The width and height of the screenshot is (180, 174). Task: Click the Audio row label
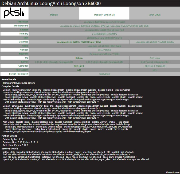tap(25, 46)
